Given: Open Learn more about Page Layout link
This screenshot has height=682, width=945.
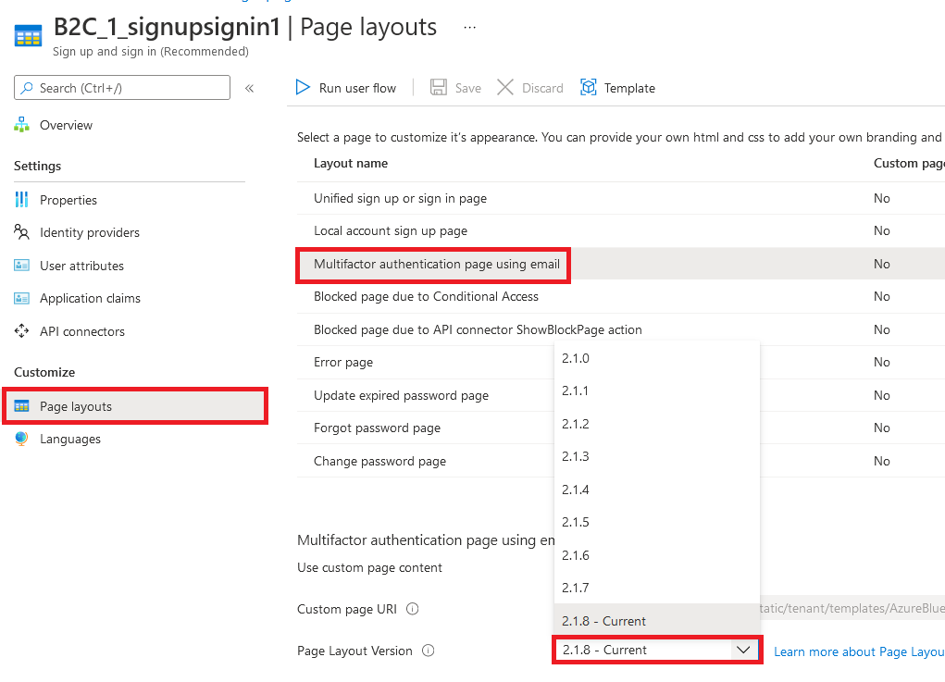Looking at the screenshot, I should (858, 651).
